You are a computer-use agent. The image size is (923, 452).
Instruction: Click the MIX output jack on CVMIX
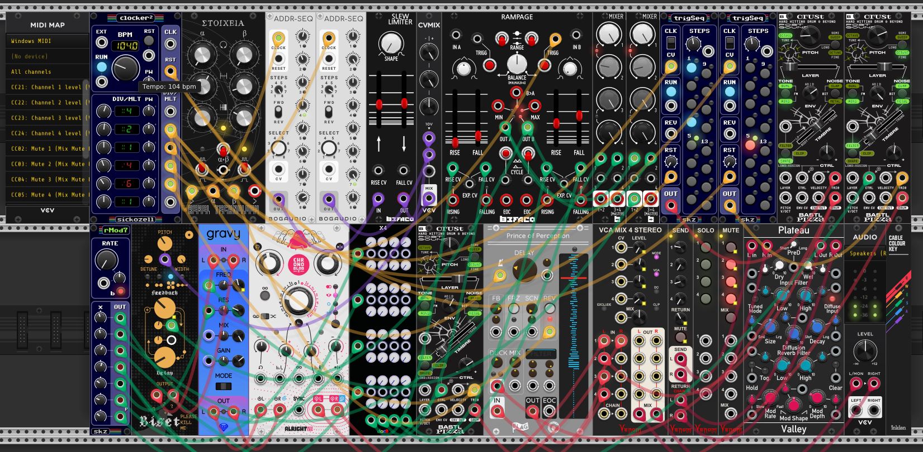[x=429, y=199]
